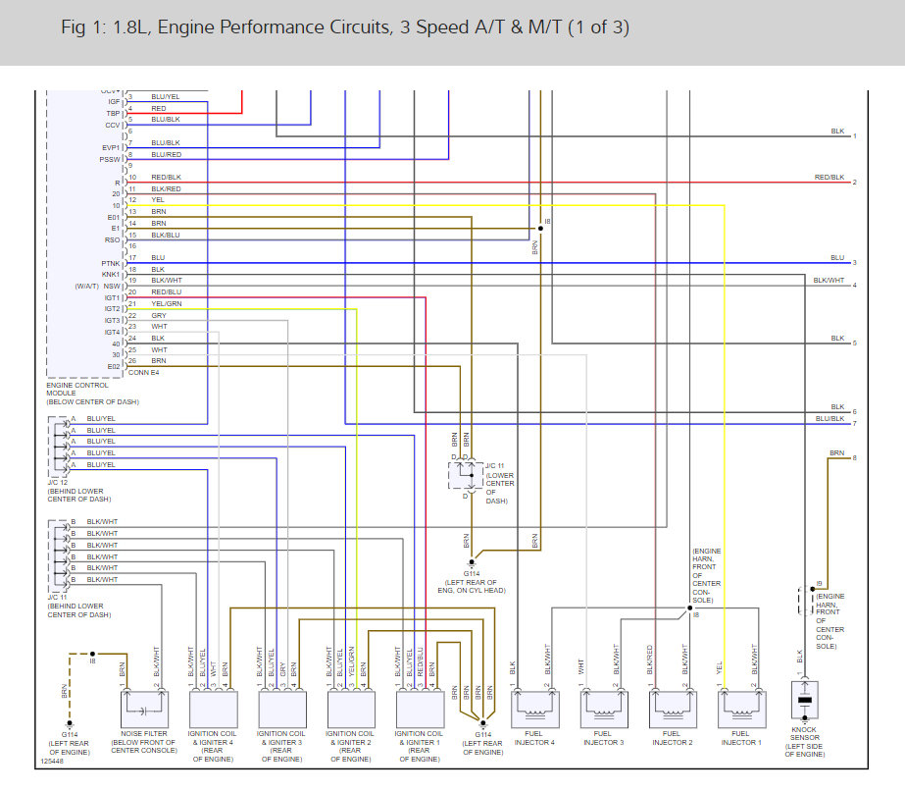The height and width of the screenshot is (792, 905).
Task: Click the 'IGT1' pin label on the ECM
Action: click(x=113, y=298)
